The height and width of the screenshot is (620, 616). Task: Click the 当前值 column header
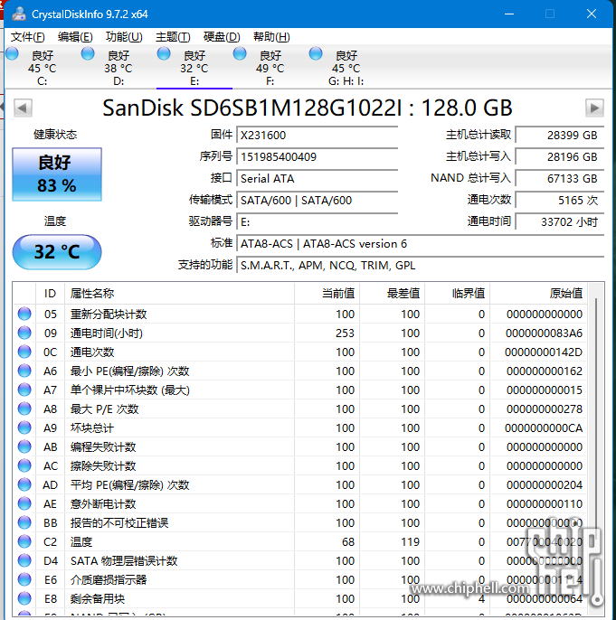coord(327,294)
